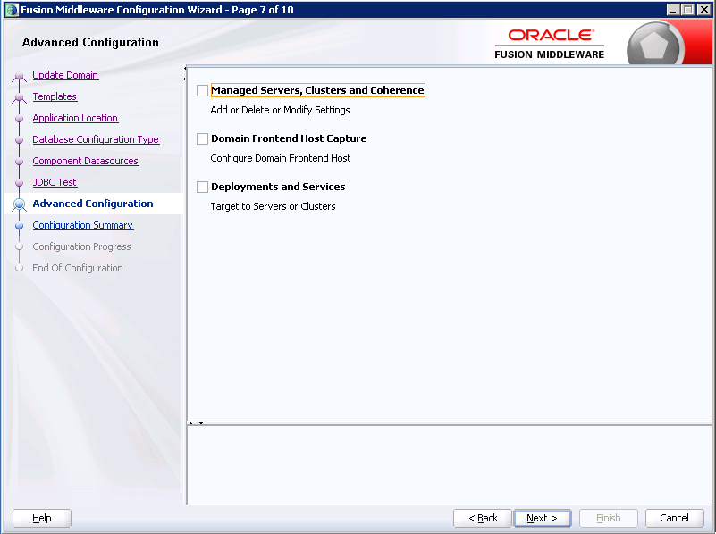Click the wizard application icon in the title bar
The height and width of the screenshot is (534, 716).
point(12,10)
